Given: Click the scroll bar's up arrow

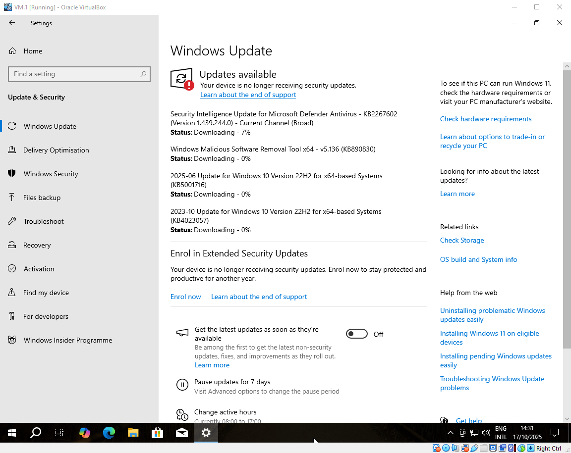Looking at the screenshot, I should click(x=567, y=66).
